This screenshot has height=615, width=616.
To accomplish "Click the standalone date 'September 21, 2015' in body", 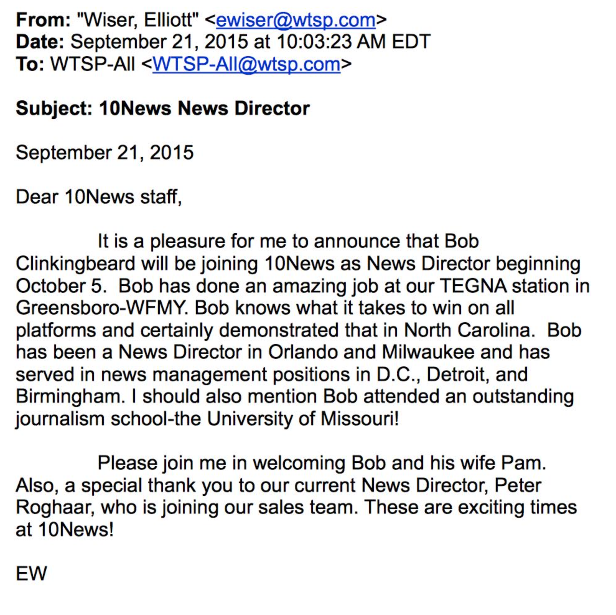I will point(105,153).
